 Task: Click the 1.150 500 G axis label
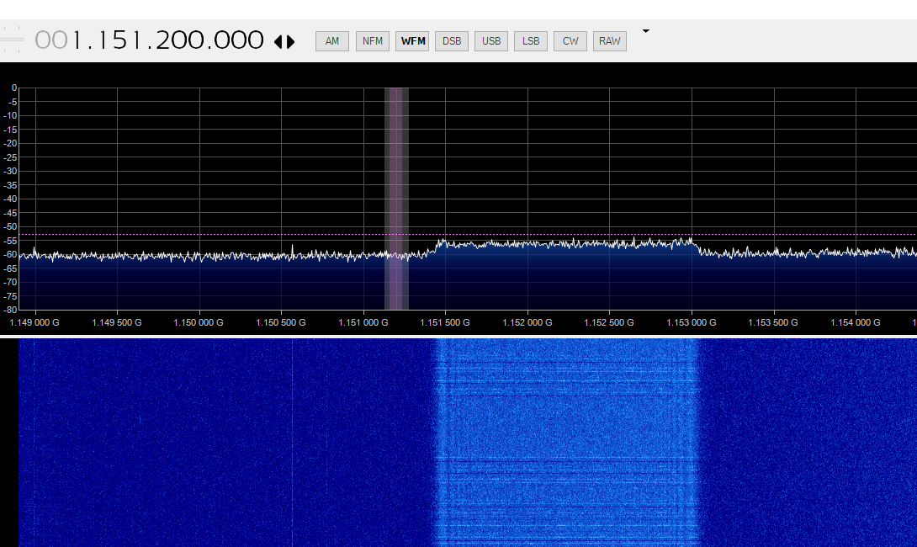(281, 322)
